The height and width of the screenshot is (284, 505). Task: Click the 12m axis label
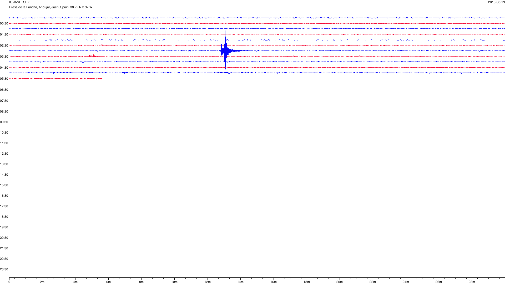pos(208,282)
